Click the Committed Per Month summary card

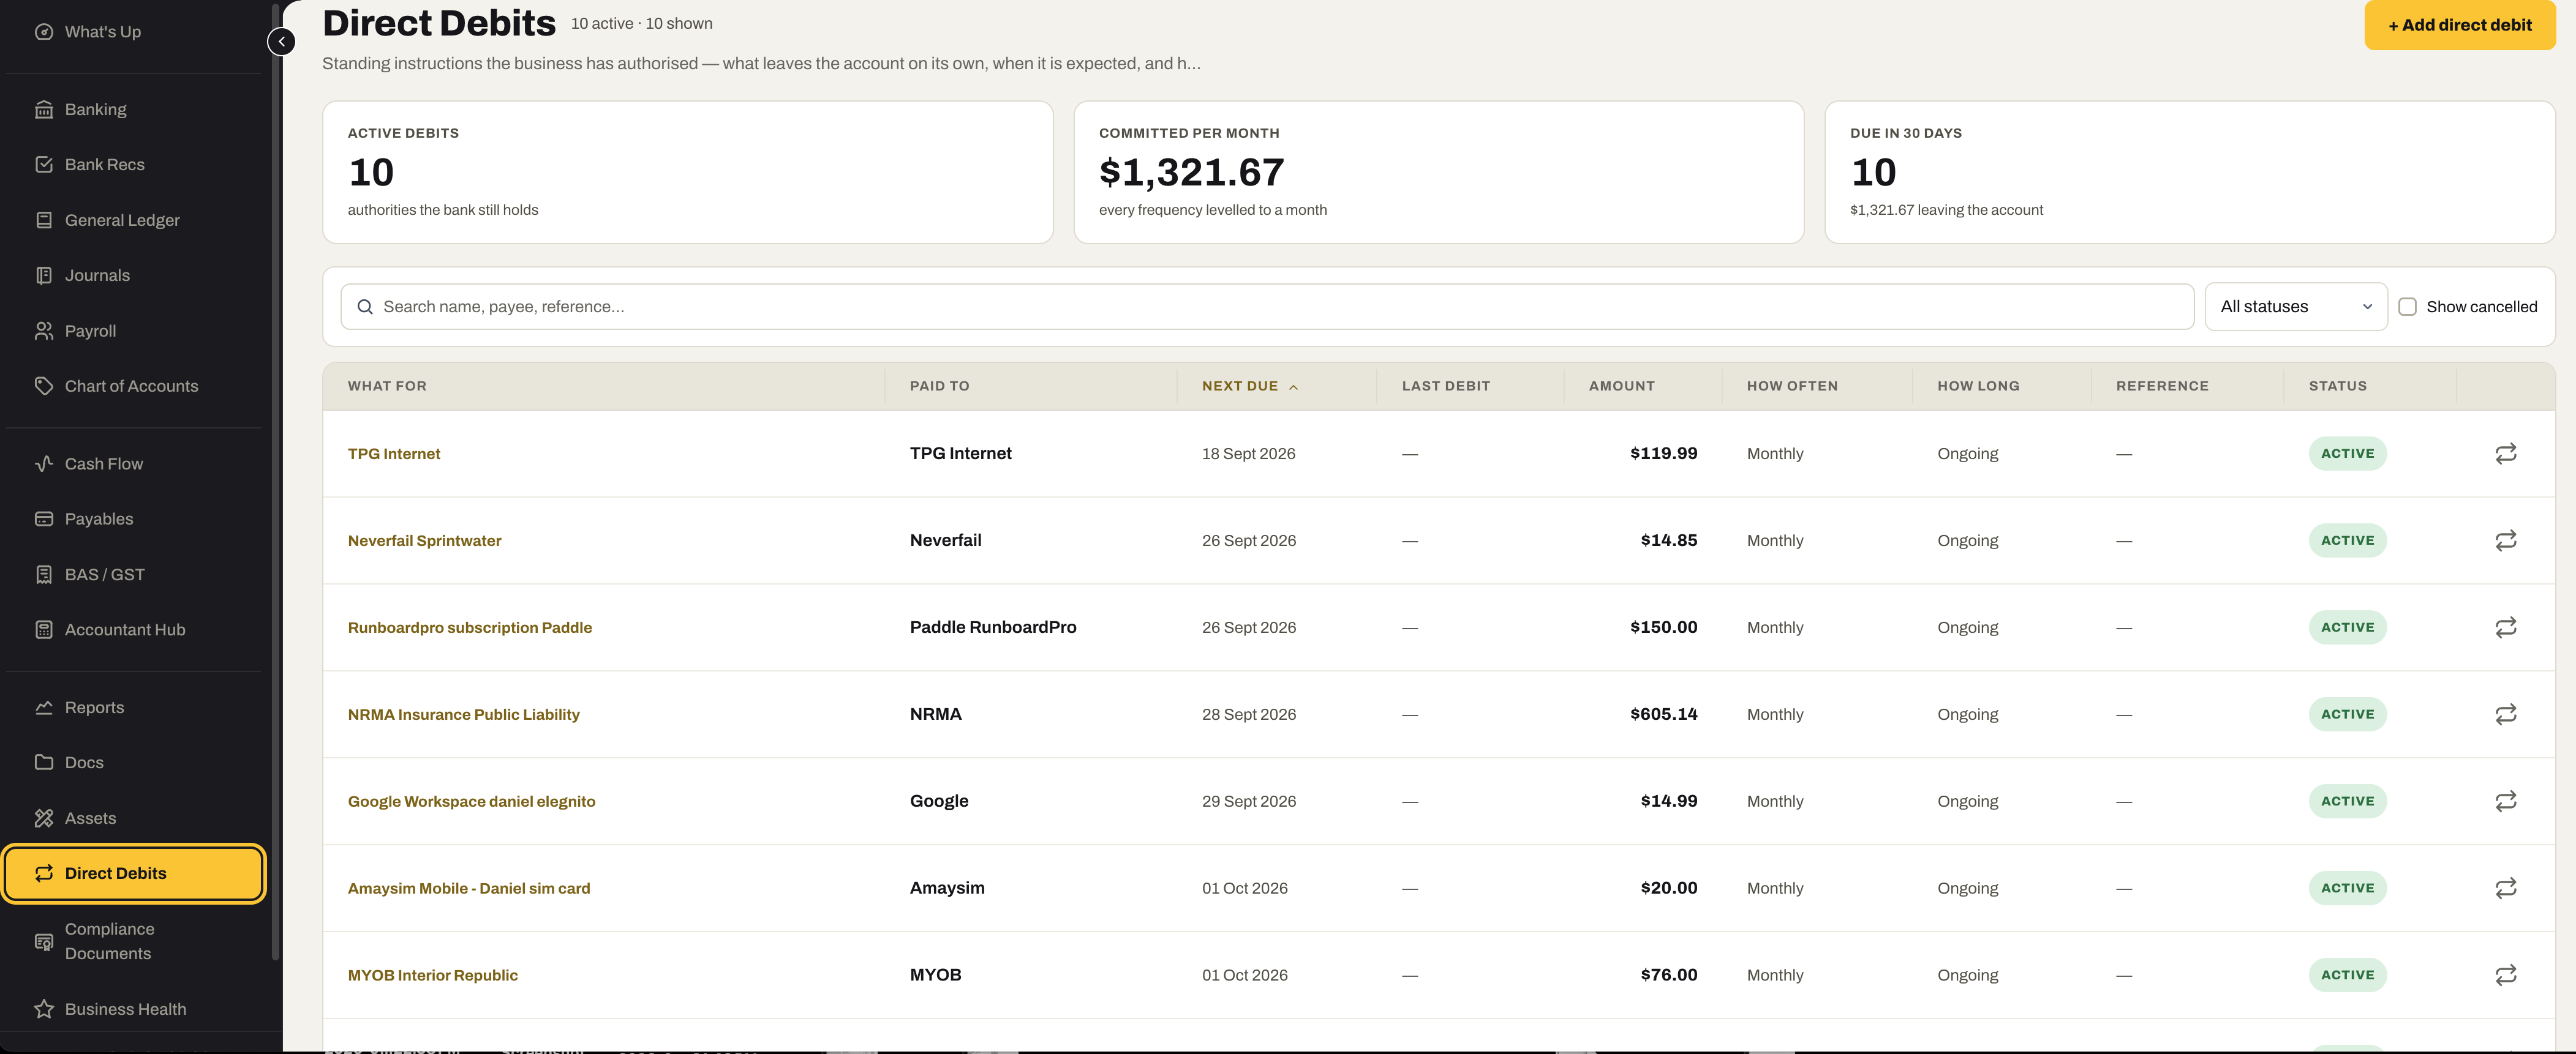pos(1438,172)
